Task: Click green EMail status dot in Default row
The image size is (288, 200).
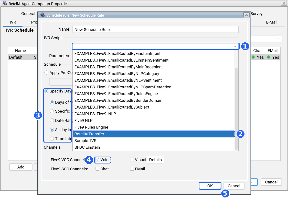Action: point(268,57)
